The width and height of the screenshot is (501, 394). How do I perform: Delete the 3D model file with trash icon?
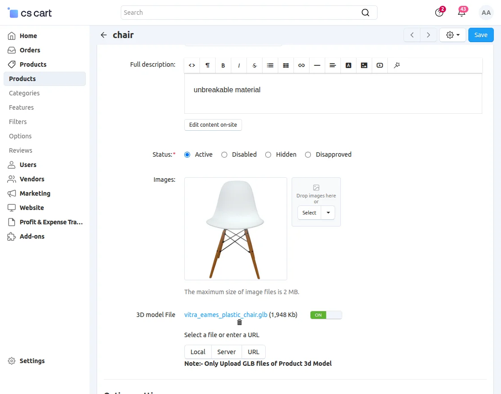tap(239, 322)
